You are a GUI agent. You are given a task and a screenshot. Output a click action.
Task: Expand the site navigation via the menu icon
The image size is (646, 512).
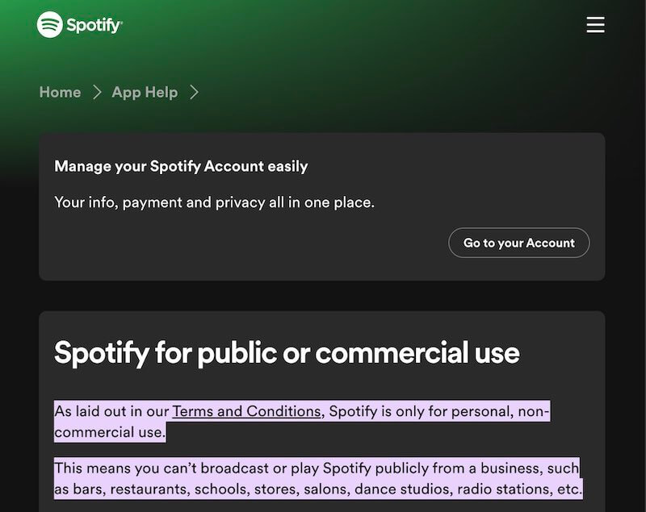click(595, 24)
